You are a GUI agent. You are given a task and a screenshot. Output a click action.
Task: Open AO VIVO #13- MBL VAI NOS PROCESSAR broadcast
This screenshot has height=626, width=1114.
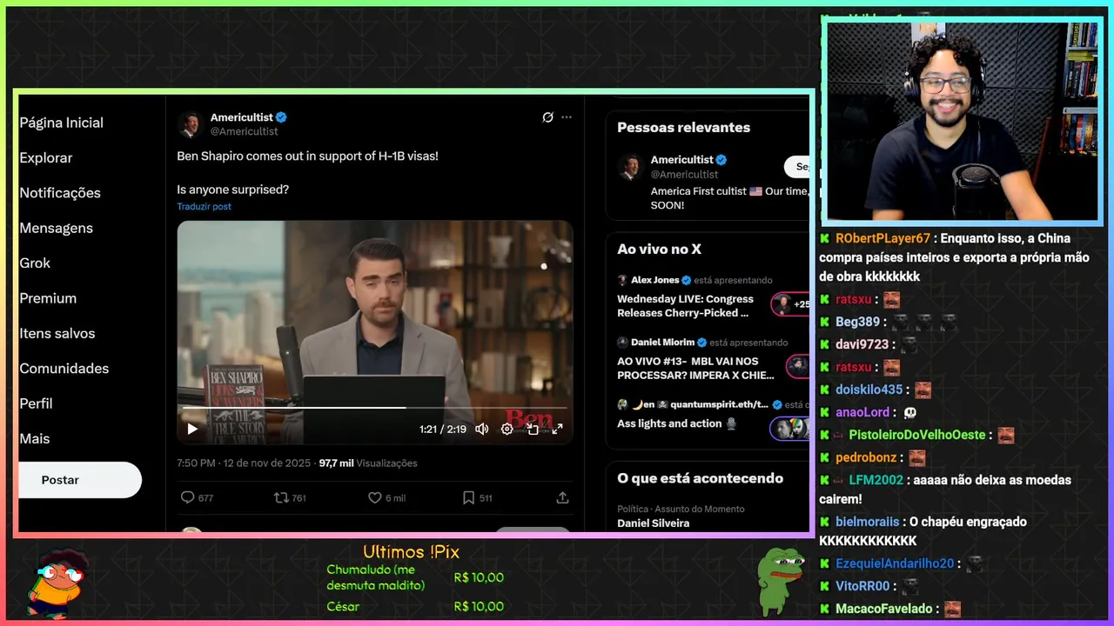695,368
